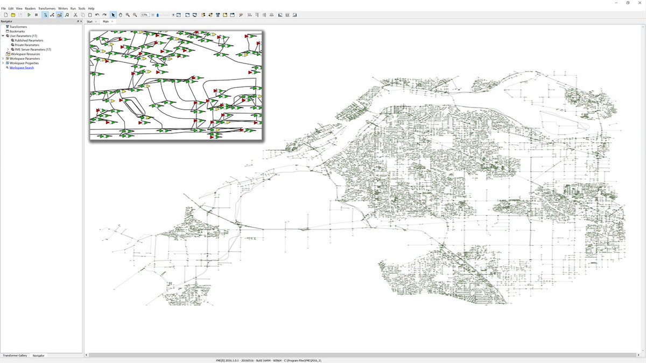The width and height of the screenshot is (646, 363).
Task: Click the 13% zoom percentage field
Action: coord(144,15)
